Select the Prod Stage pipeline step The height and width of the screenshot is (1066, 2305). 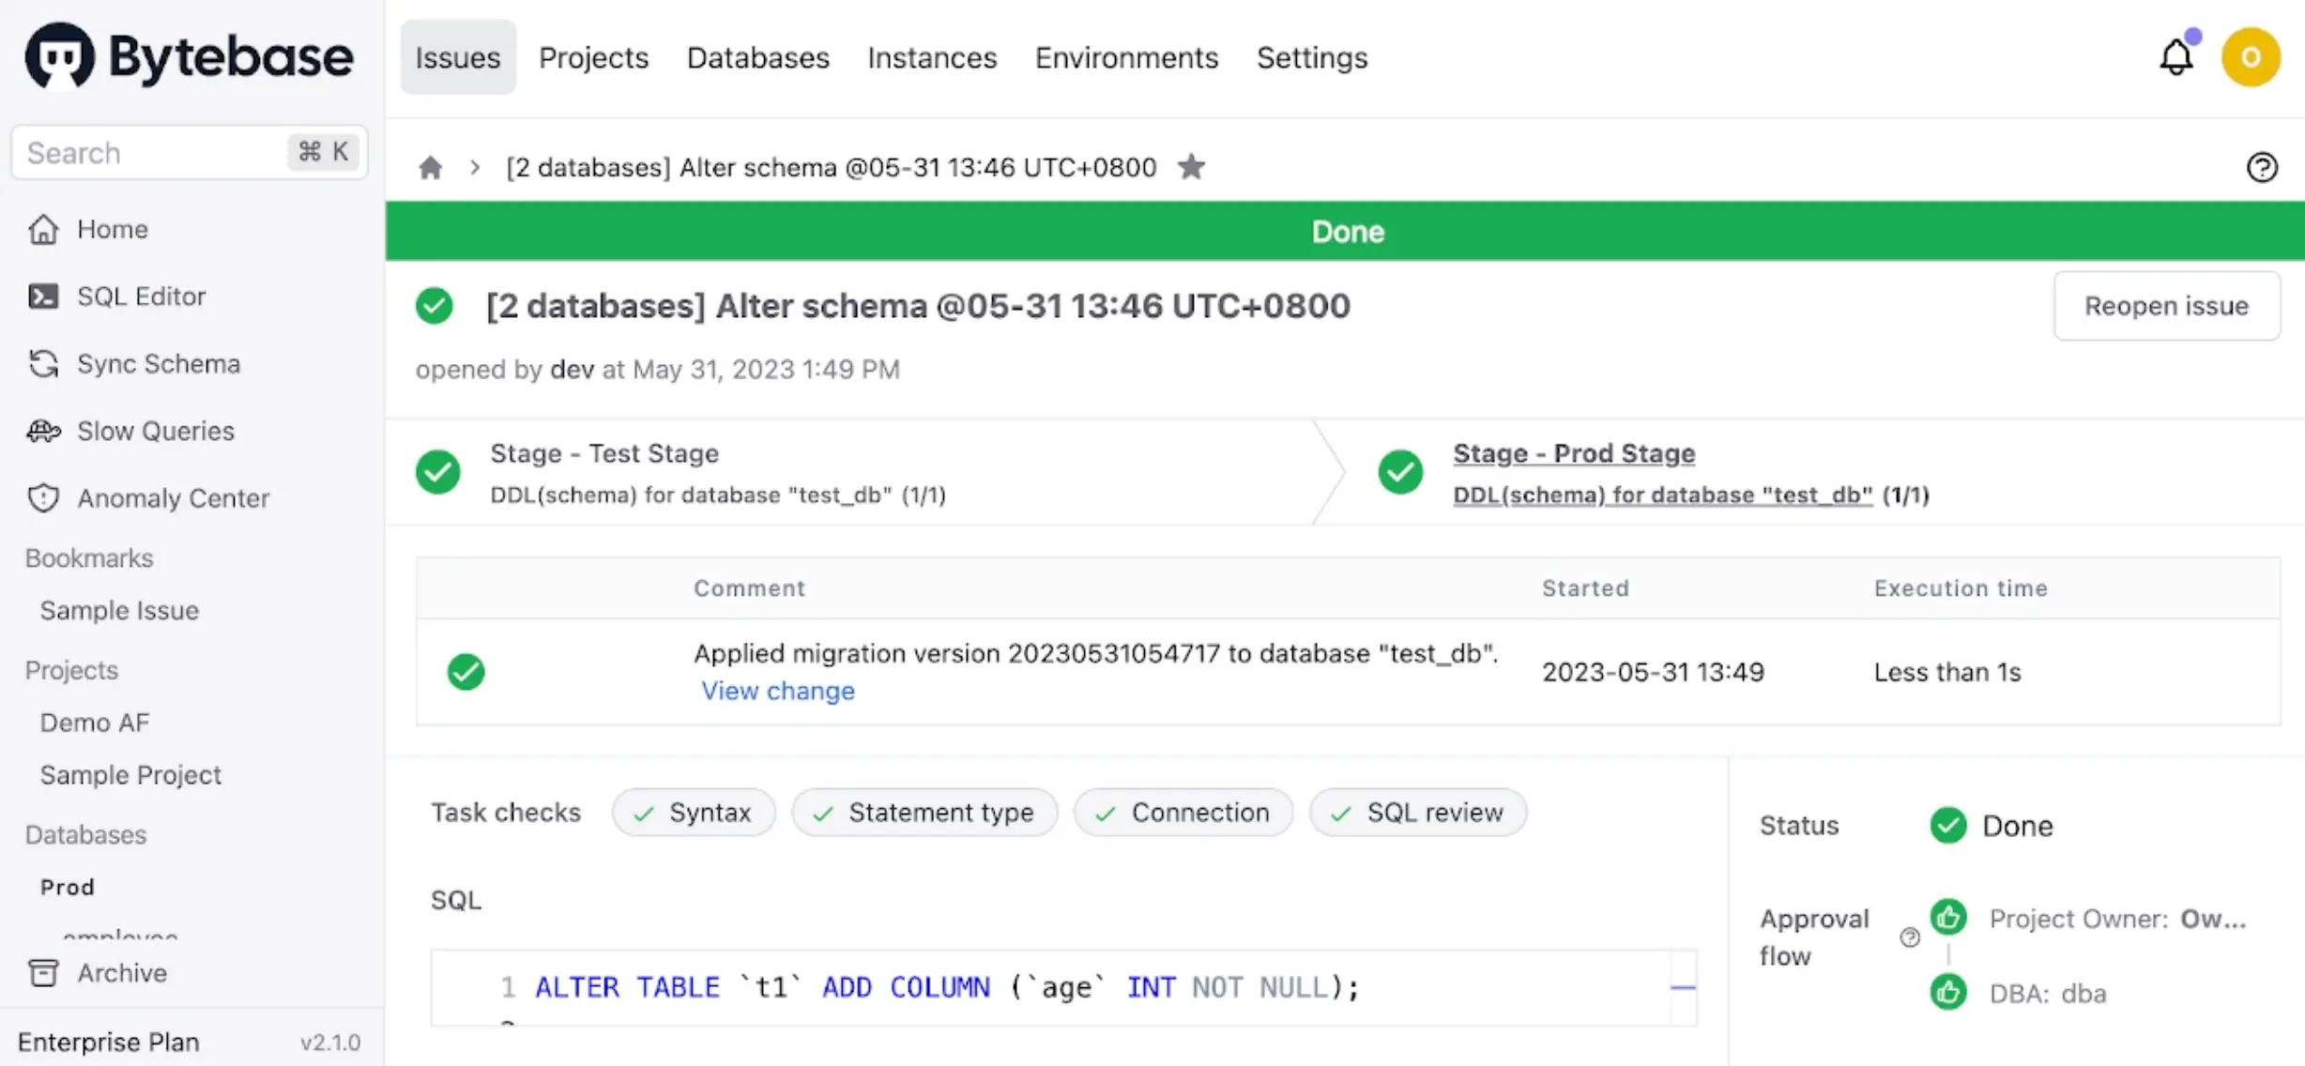point(1574,454)
